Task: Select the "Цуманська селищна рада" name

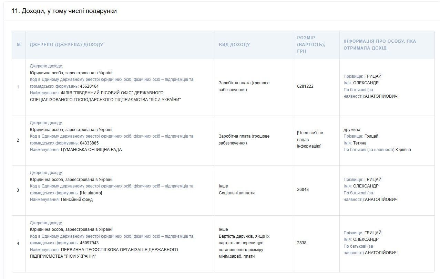Action: click(91, 150)
